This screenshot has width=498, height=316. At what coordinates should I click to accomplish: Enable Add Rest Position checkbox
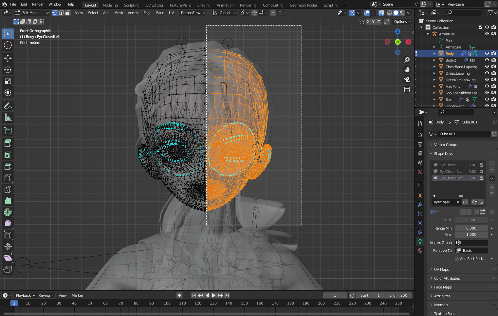tap(457, 259)
